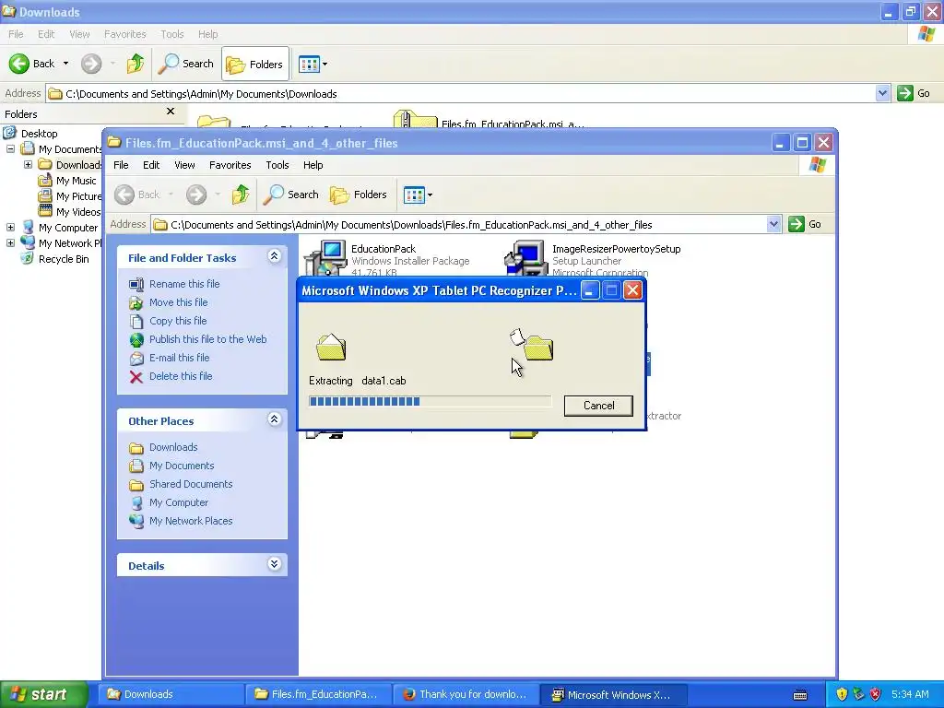Select Recycle Bin in folder tree
Image resolution: width=944 pixels, height=708 pixels.
(64, 259)
